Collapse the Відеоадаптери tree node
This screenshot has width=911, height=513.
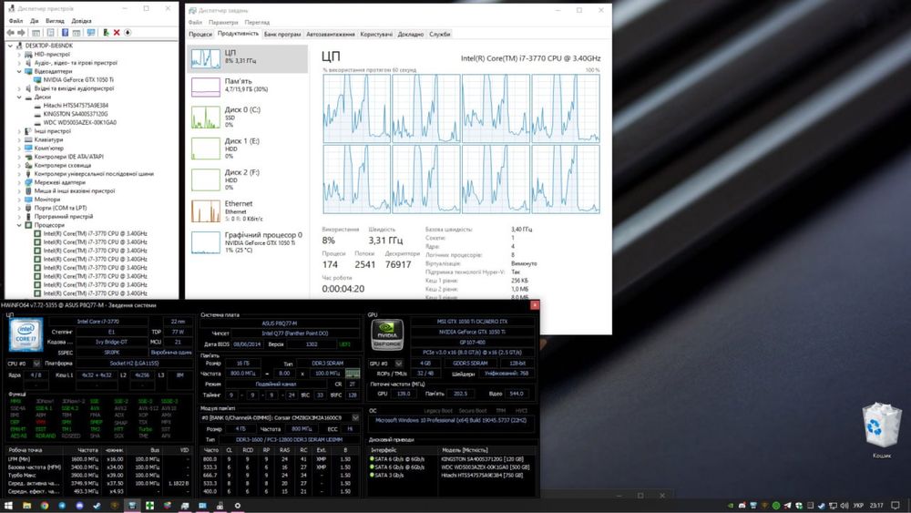[x=19, y=71]
